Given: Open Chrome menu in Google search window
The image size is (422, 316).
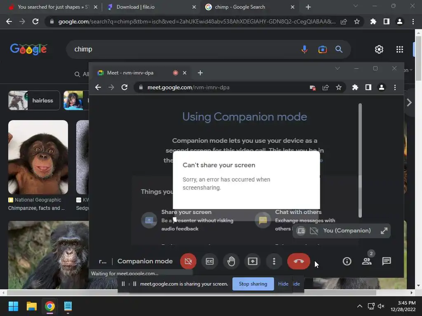Looking at the screenshot, I should pos(413,21).
